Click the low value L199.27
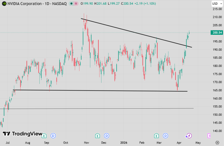The height and width of the screenshot is (146, 224). (x=113, y=4)
